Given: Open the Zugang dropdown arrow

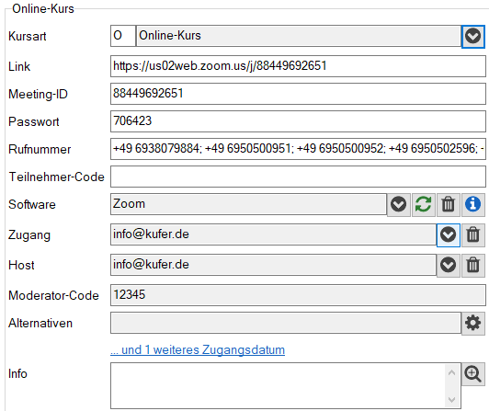Looking at the screenshot, I should [x=449, y=235].
